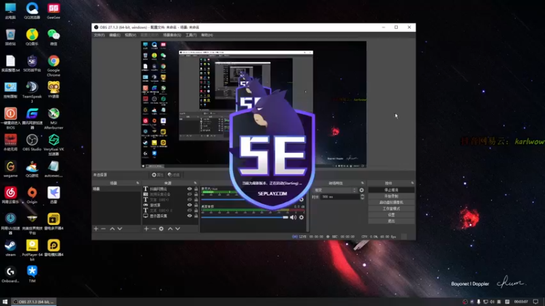
Task: Open the 视图(V) menu in OBS
Action: [x=130, y=35]
